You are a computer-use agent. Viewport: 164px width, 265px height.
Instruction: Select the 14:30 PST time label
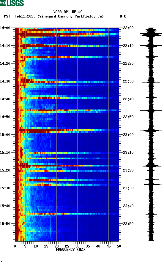pos(5,81)
